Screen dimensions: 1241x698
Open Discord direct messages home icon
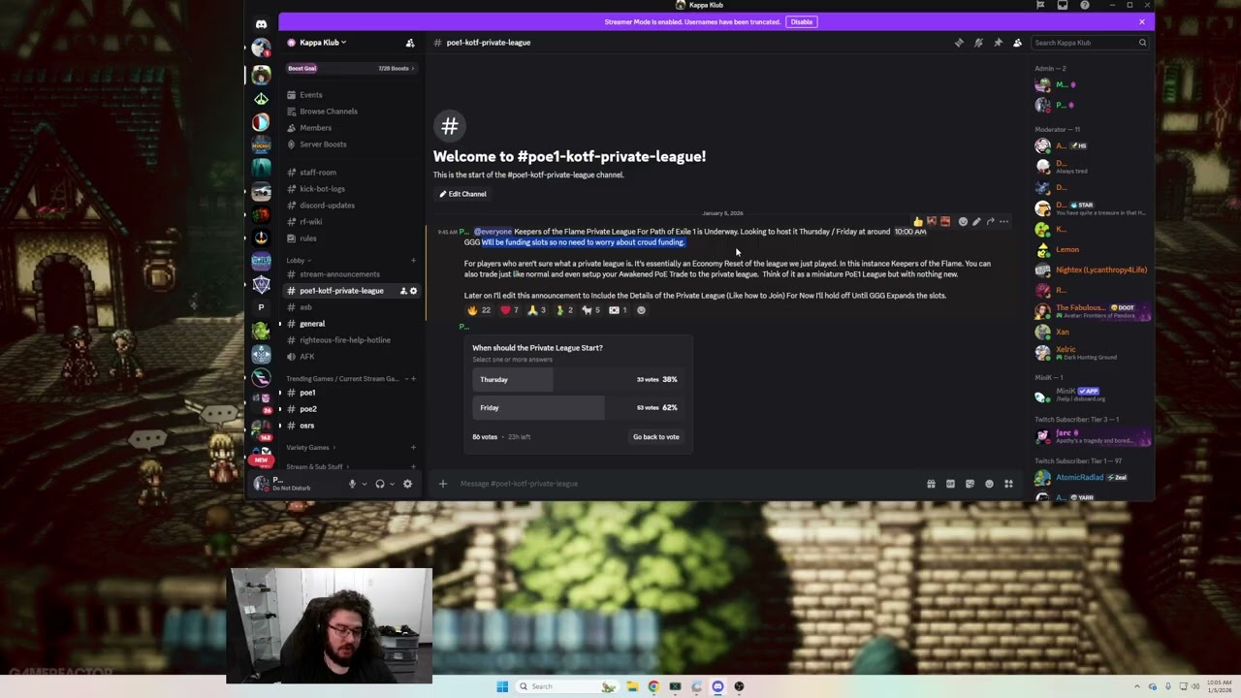pyautogui.click(x=261, y=24)
